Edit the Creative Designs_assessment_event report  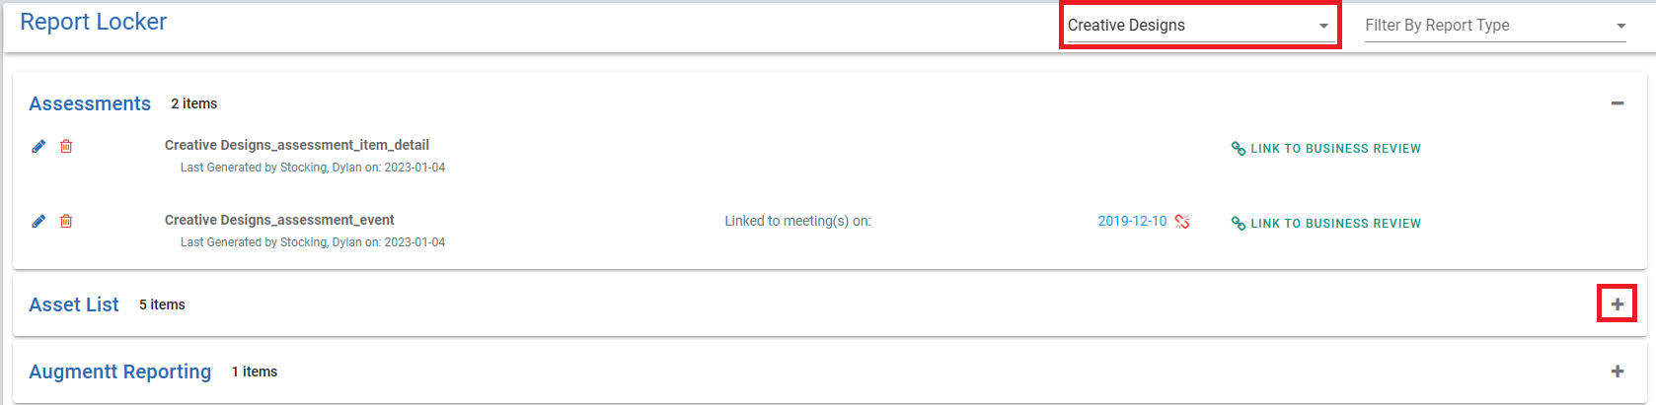tap(38, 221)
